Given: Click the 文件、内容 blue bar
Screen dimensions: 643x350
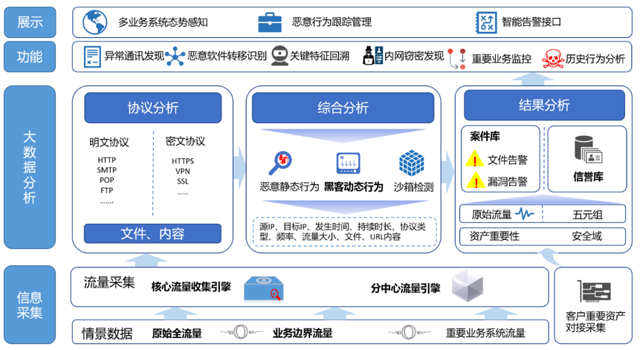Looking at the screenshot, I should pos(152,233).
